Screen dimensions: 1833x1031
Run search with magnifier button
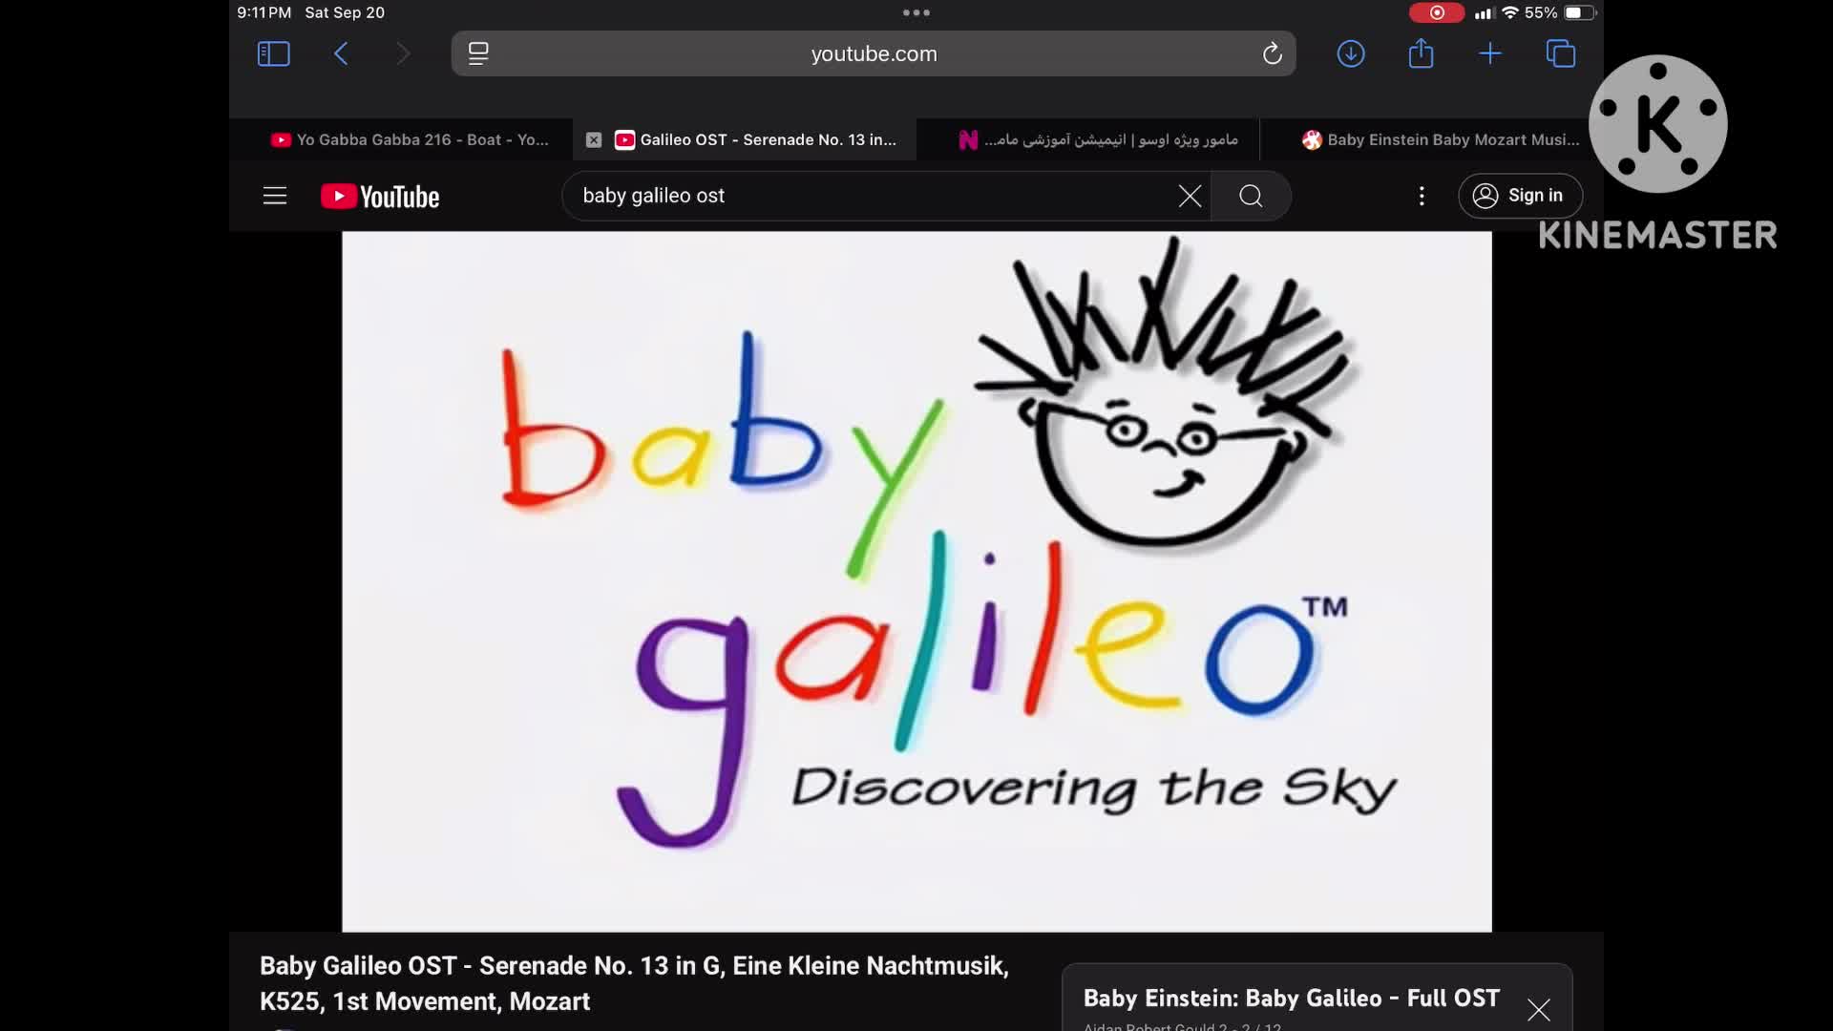[1251, 196]
